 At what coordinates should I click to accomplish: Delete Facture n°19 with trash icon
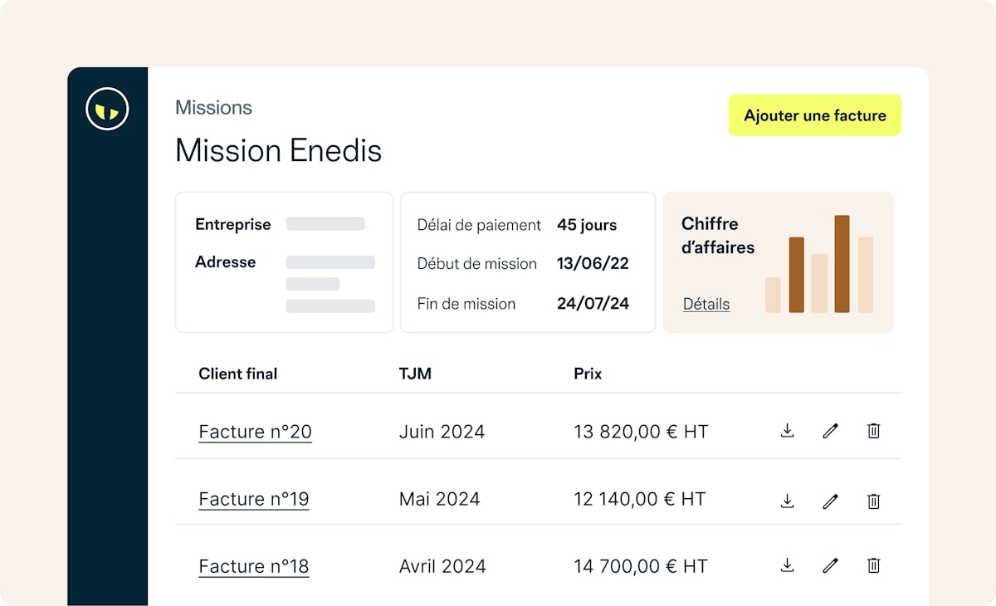[x=873, y=501]
